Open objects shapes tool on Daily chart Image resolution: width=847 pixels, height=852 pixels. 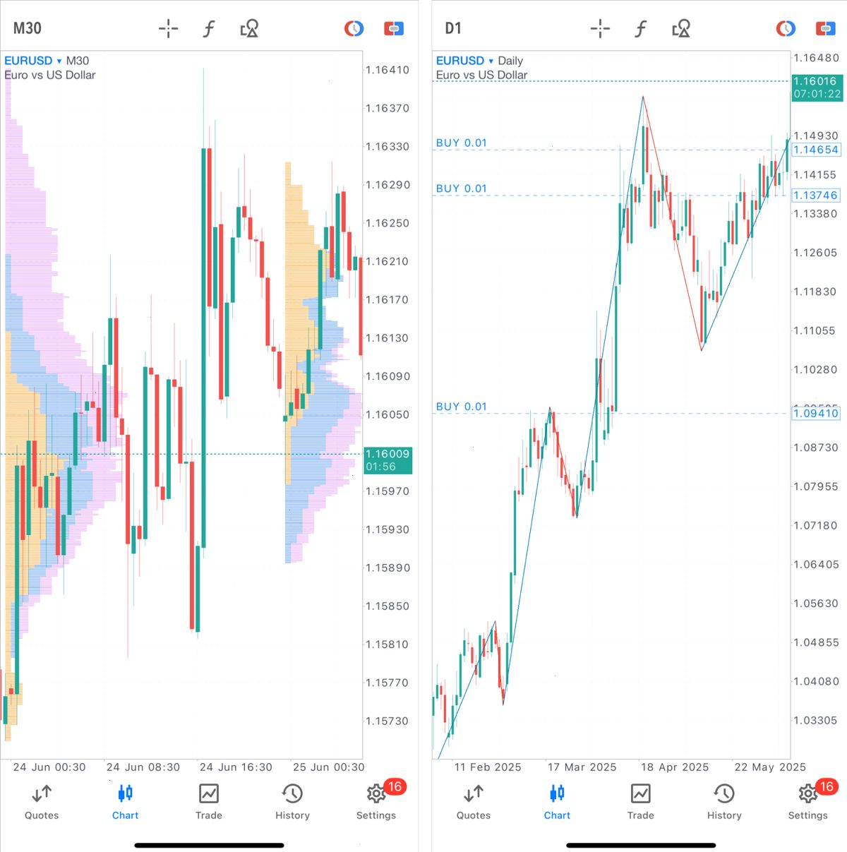pos(681,29)
